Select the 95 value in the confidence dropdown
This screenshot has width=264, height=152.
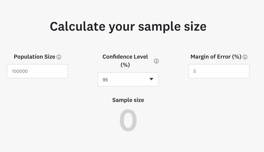point(105,80)
